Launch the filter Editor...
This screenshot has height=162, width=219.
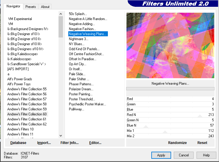pos(95,143)
